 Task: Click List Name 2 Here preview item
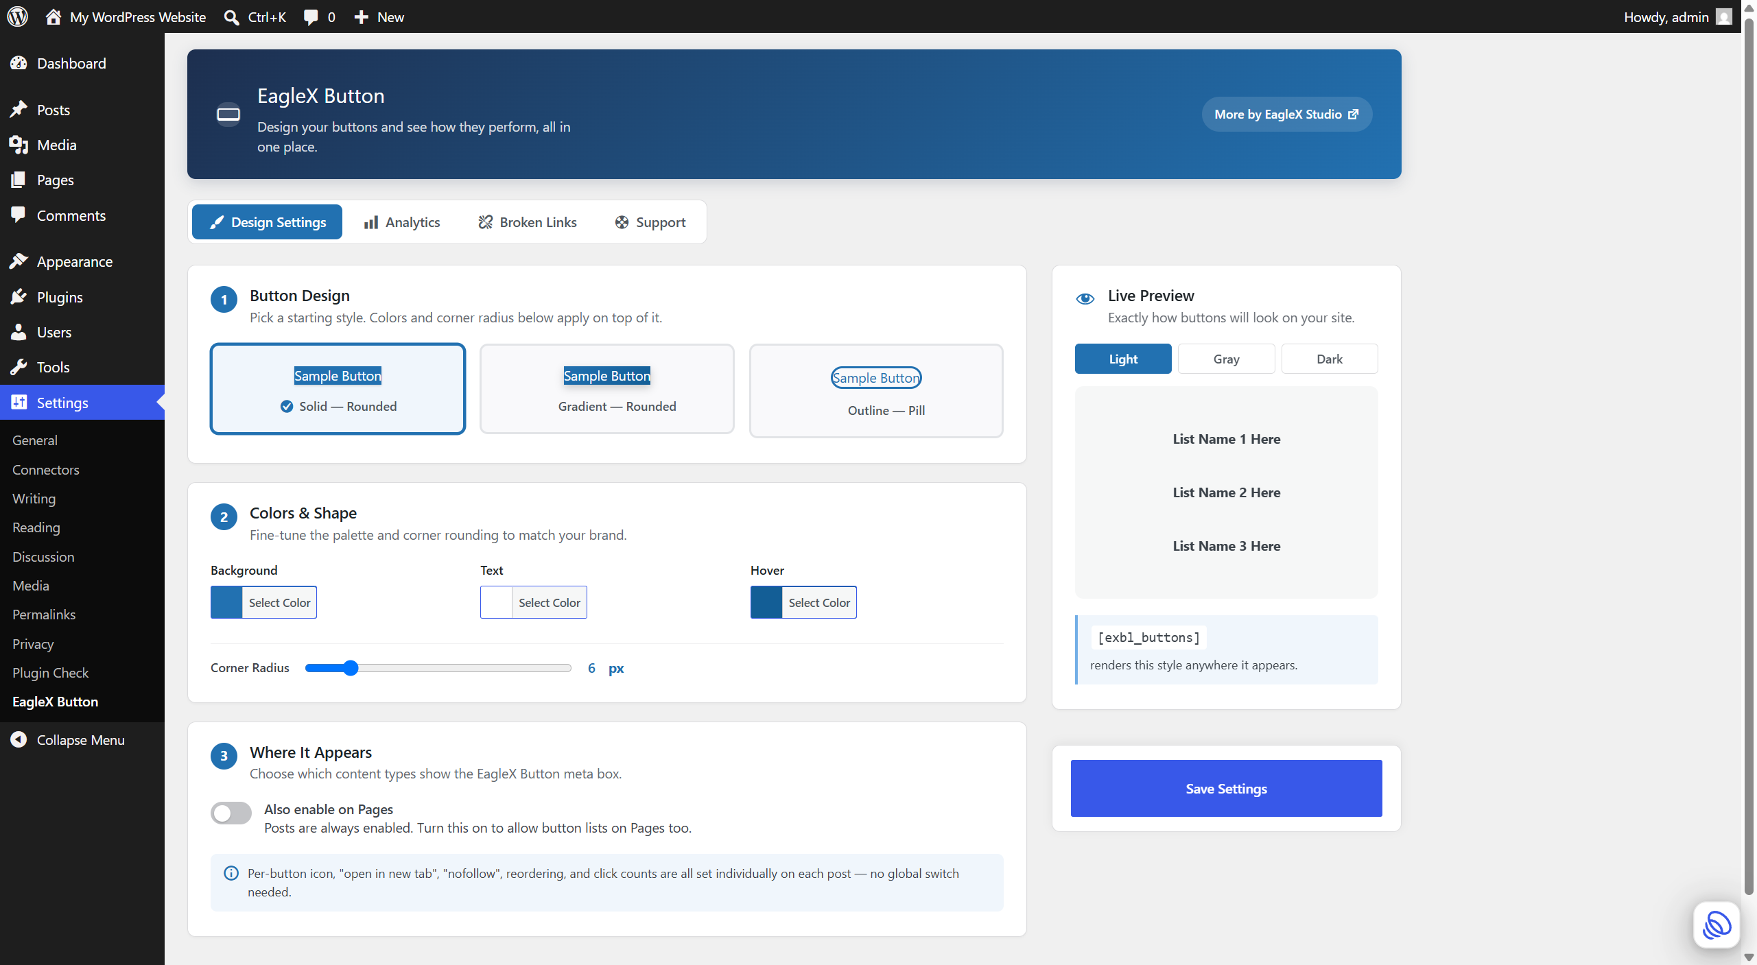point(1226,492)
